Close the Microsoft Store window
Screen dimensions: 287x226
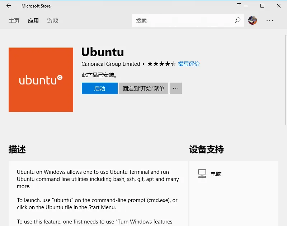coord(279,6)
